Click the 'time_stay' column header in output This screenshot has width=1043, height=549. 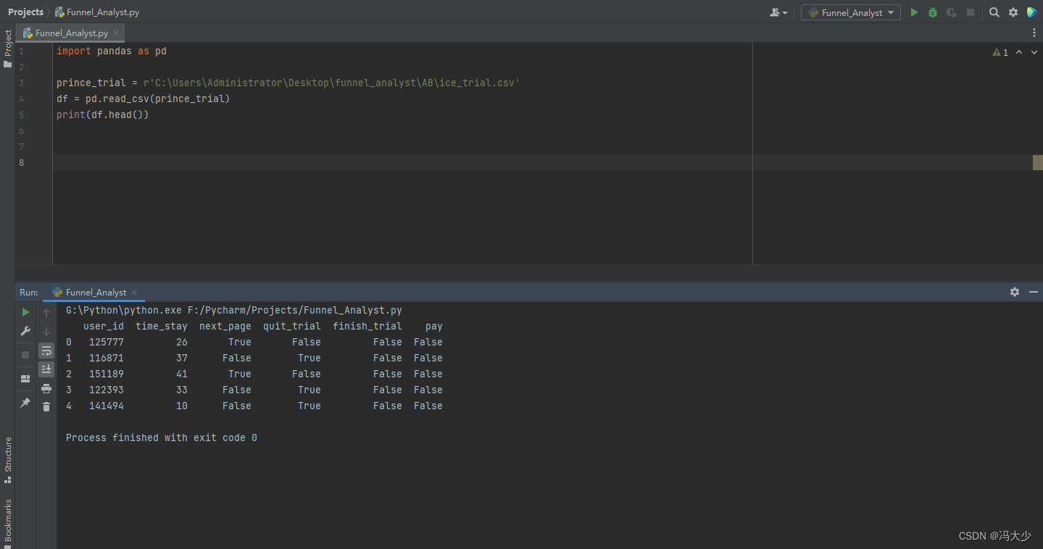click(162, 327)
